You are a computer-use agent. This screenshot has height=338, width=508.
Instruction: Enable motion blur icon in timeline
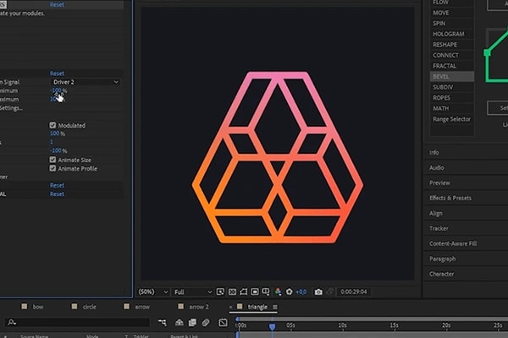coord(206,323)
